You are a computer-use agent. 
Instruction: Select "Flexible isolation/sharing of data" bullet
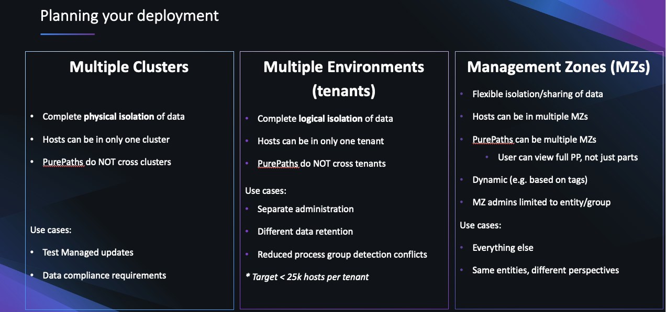tap(537, 94)
